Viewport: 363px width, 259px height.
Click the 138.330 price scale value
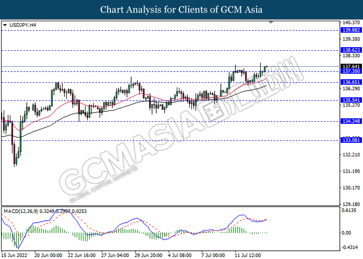351,56
